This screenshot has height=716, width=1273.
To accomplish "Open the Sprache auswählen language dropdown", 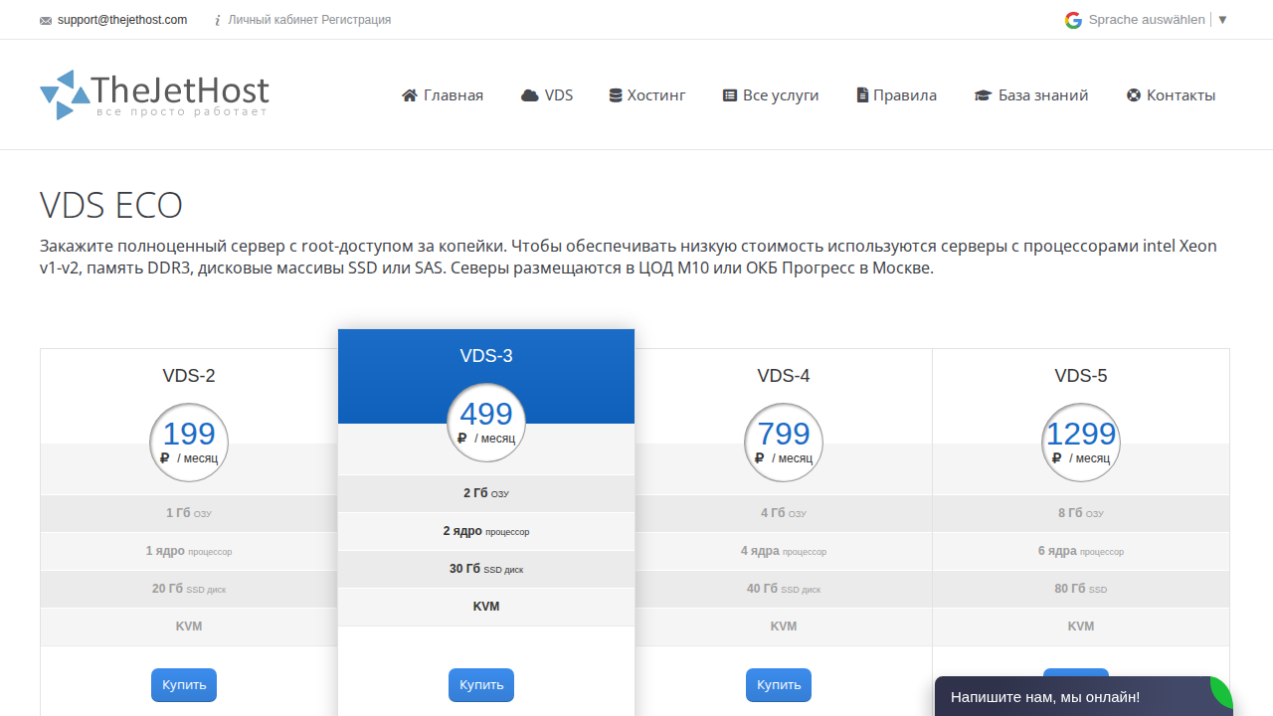I will (x=1147, y=20).
